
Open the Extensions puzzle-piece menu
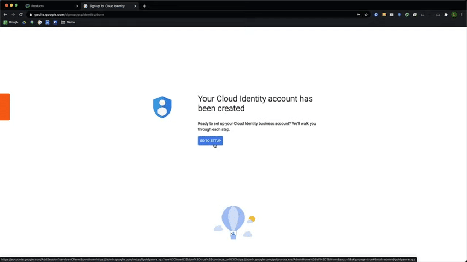point(446,15)
